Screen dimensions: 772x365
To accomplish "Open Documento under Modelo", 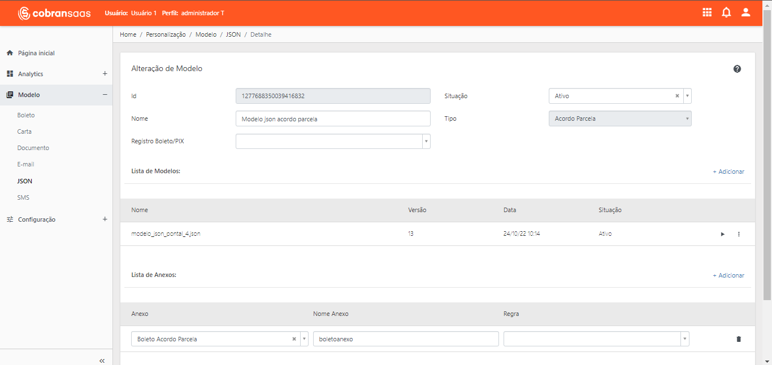I will click(x=33, y=148).
